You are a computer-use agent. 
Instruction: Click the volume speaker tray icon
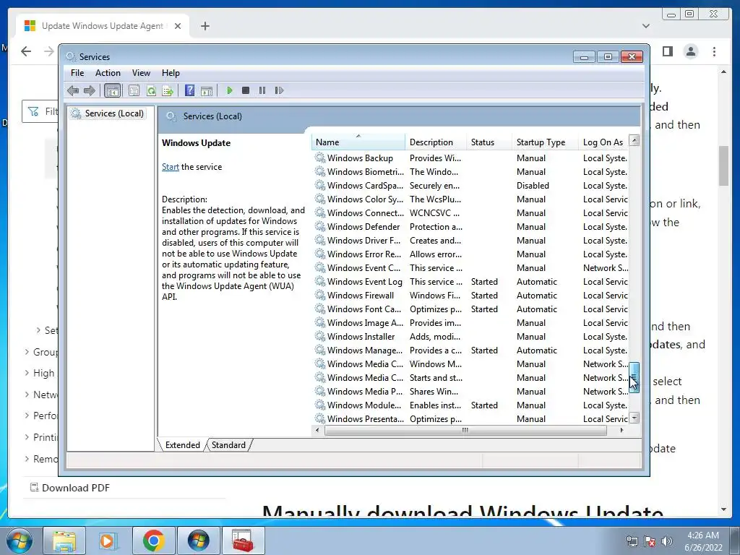pos(667,541)
